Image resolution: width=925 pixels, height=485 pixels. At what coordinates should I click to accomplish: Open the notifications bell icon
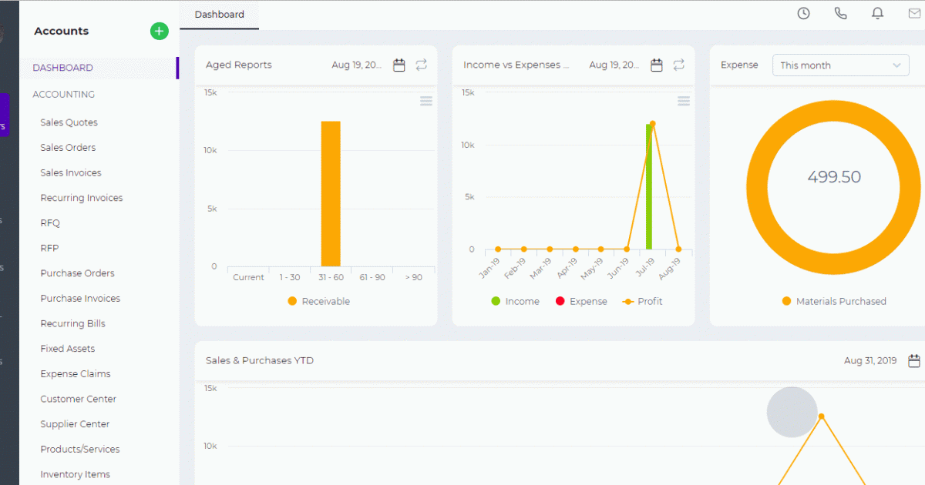(877, 13)
